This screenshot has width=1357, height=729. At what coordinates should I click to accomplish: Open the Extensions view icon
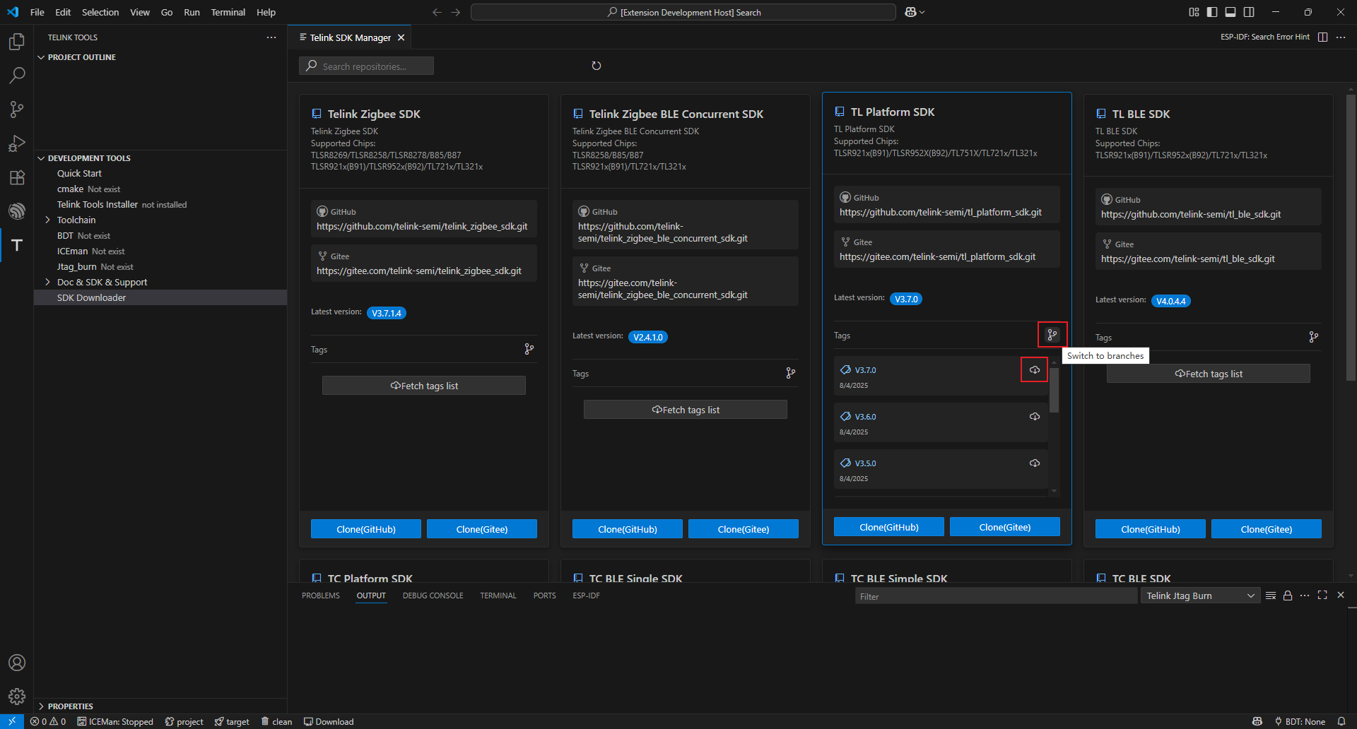click(17, 177)
